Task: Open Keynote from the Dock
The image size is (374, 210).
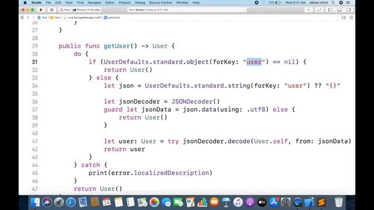Action: [226, 202]
